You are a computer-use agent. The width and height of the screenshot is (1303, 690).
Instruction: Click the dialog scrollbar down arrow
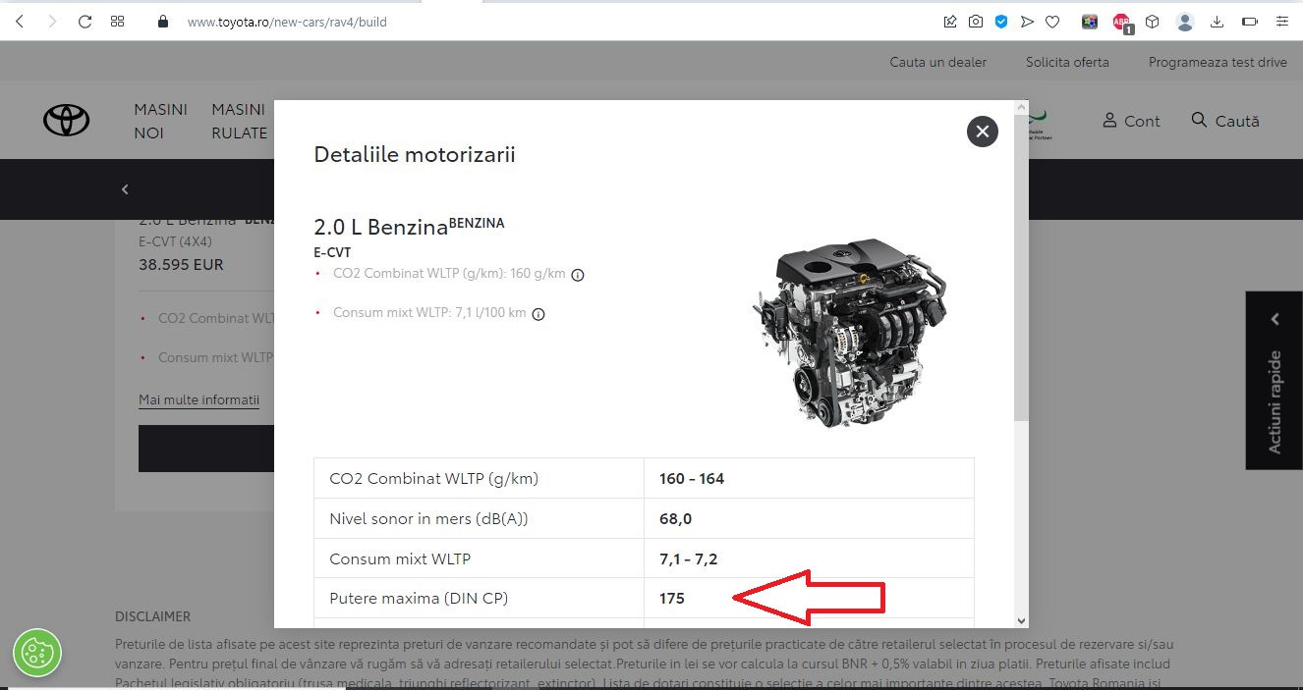coord(1021,620)
